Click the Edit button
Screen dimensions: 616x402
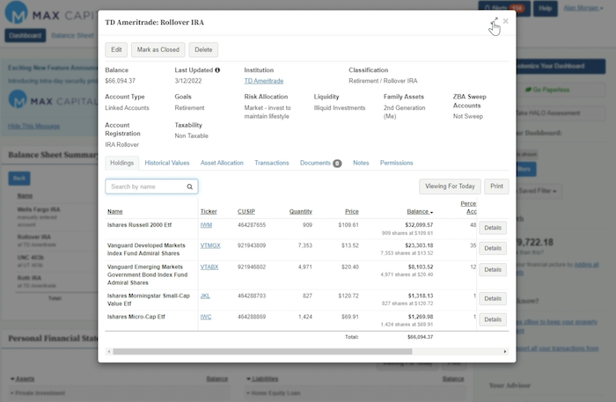point(116,50)
